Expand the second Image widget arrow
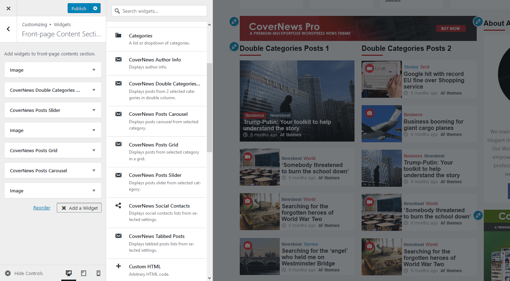The image size is (510, 281). point(94,130)
